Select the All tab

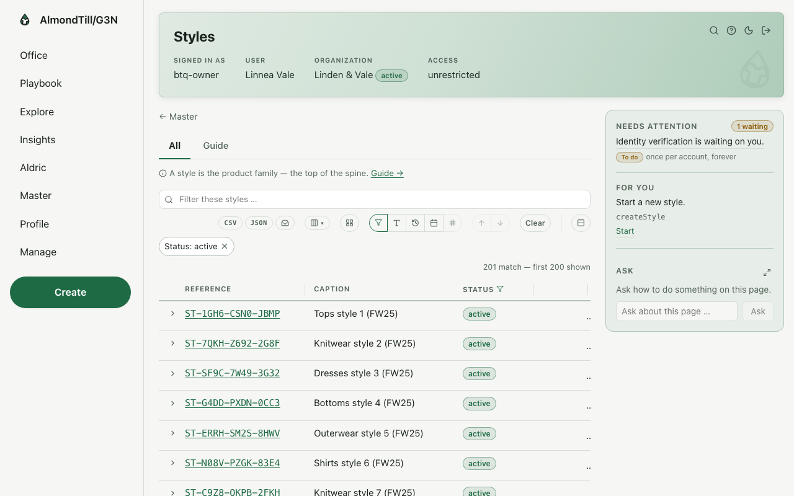point(175,146)
